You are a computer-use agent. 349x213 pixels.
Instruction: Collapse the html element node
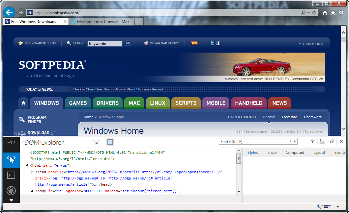(27, 165)
